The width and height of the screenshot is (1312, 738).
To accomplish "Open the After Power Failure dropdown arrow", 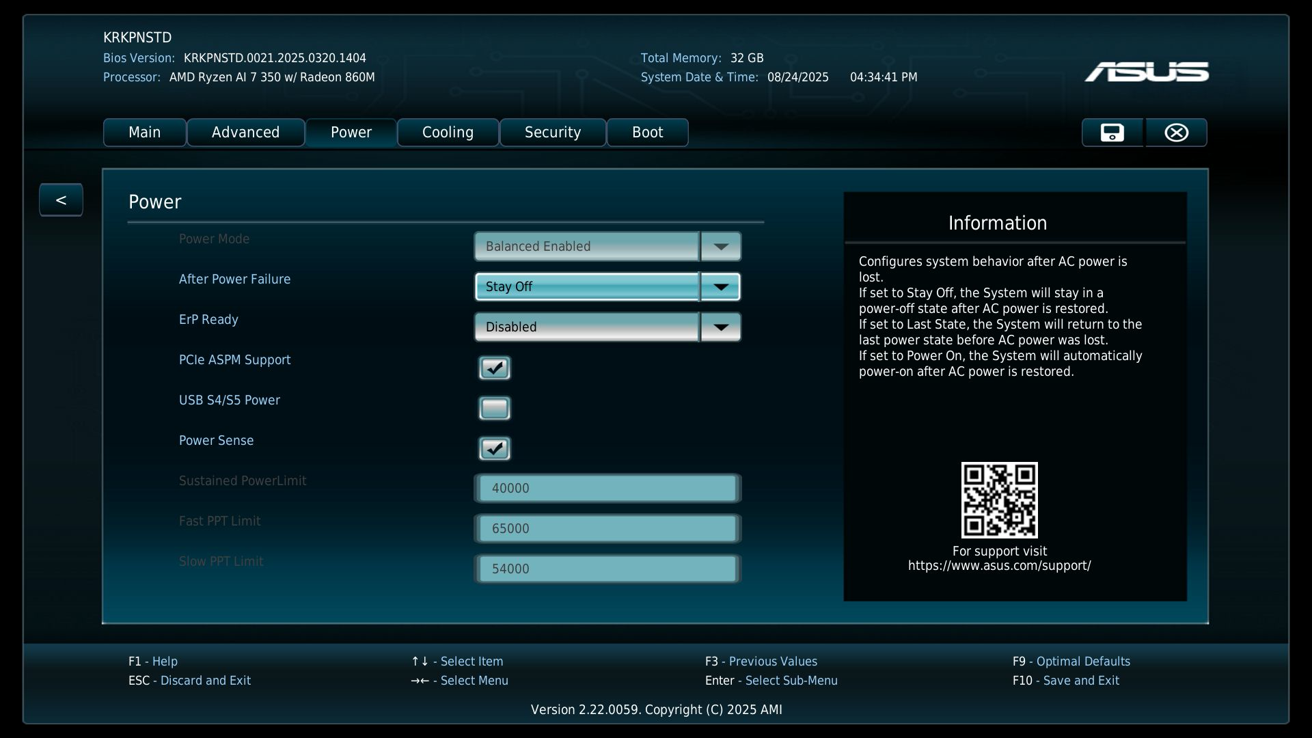I will pyautogui.click(x=720, y=287).
